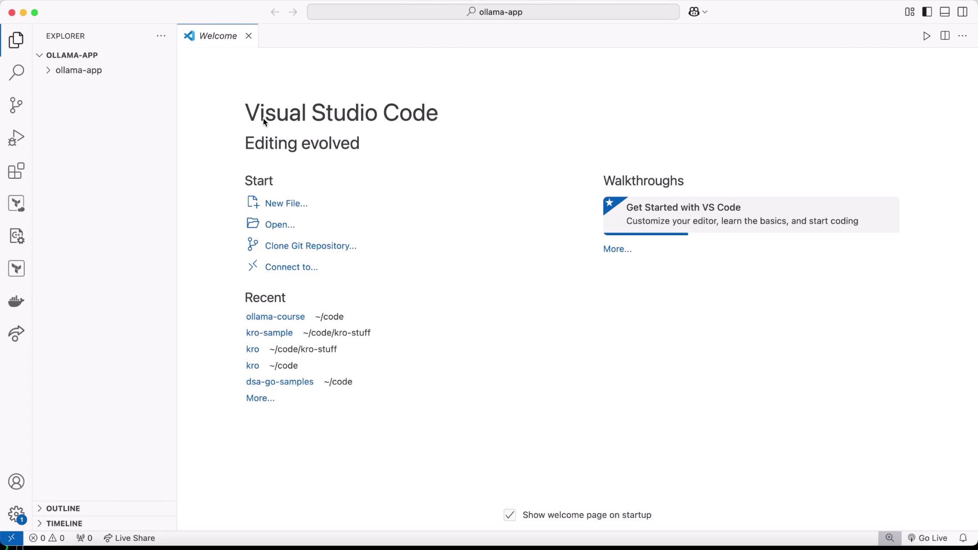The image size is (978, 550).
Task: Click the ollama-app command center search box
Action: (493, 12)
